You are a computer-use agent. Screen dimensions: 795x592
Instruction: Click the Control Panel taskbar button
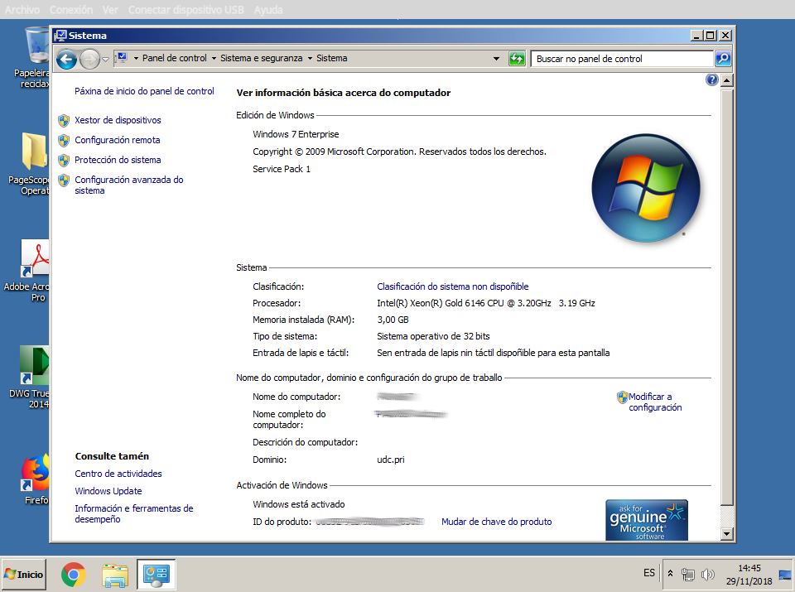tap(157, 575)
